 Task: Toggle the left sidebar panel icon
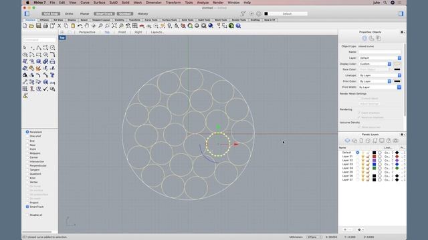(27, 13)
